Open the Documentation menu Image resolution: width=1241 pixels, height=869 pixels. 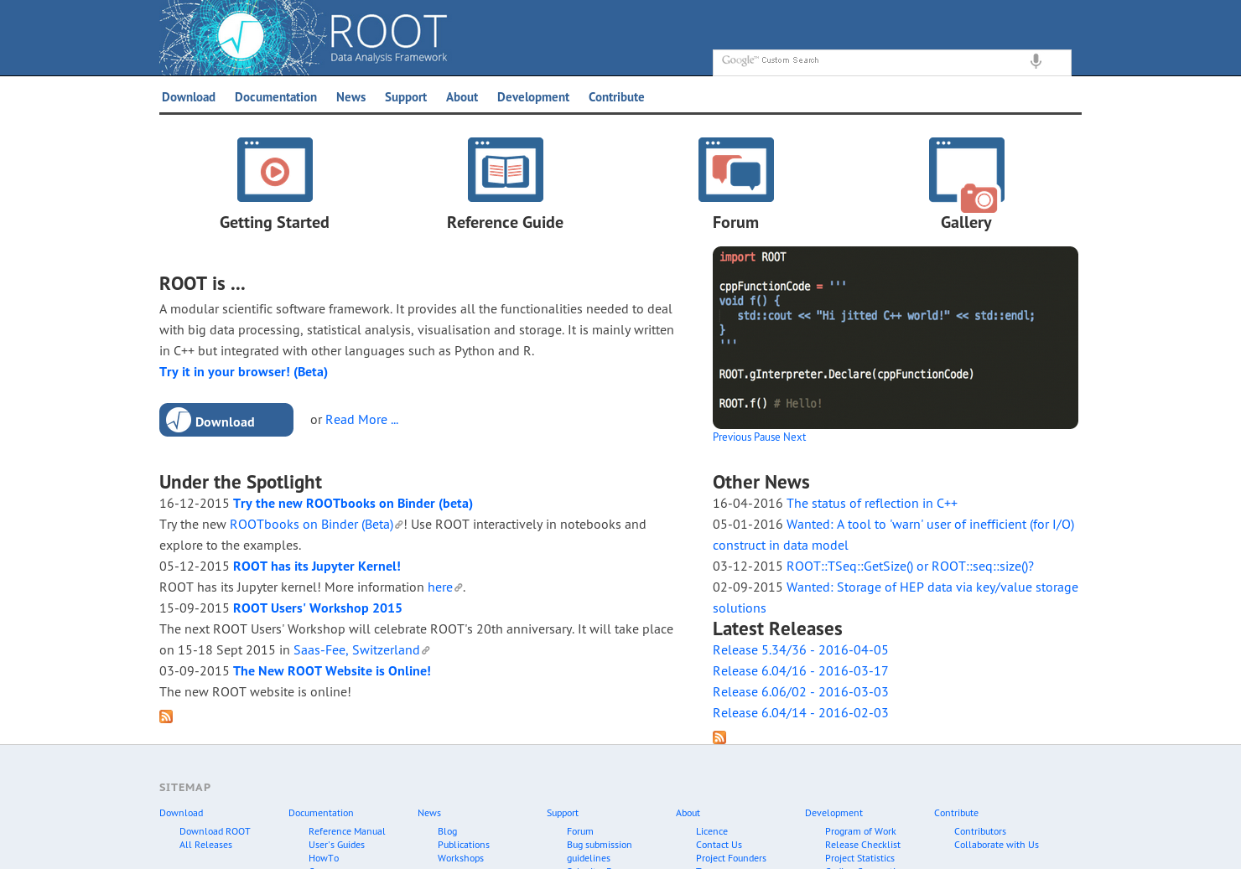[276, 96]
